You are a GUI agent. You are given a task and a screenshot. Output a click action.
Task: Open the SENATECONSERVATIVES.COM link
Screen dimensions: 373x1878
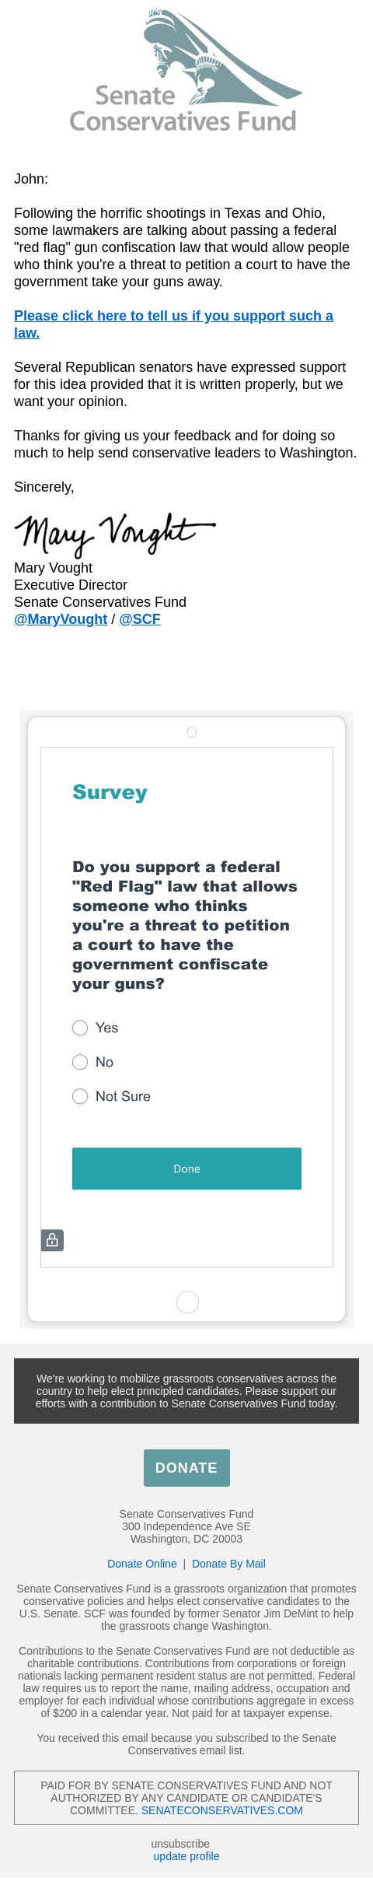tap(222, 1810)
